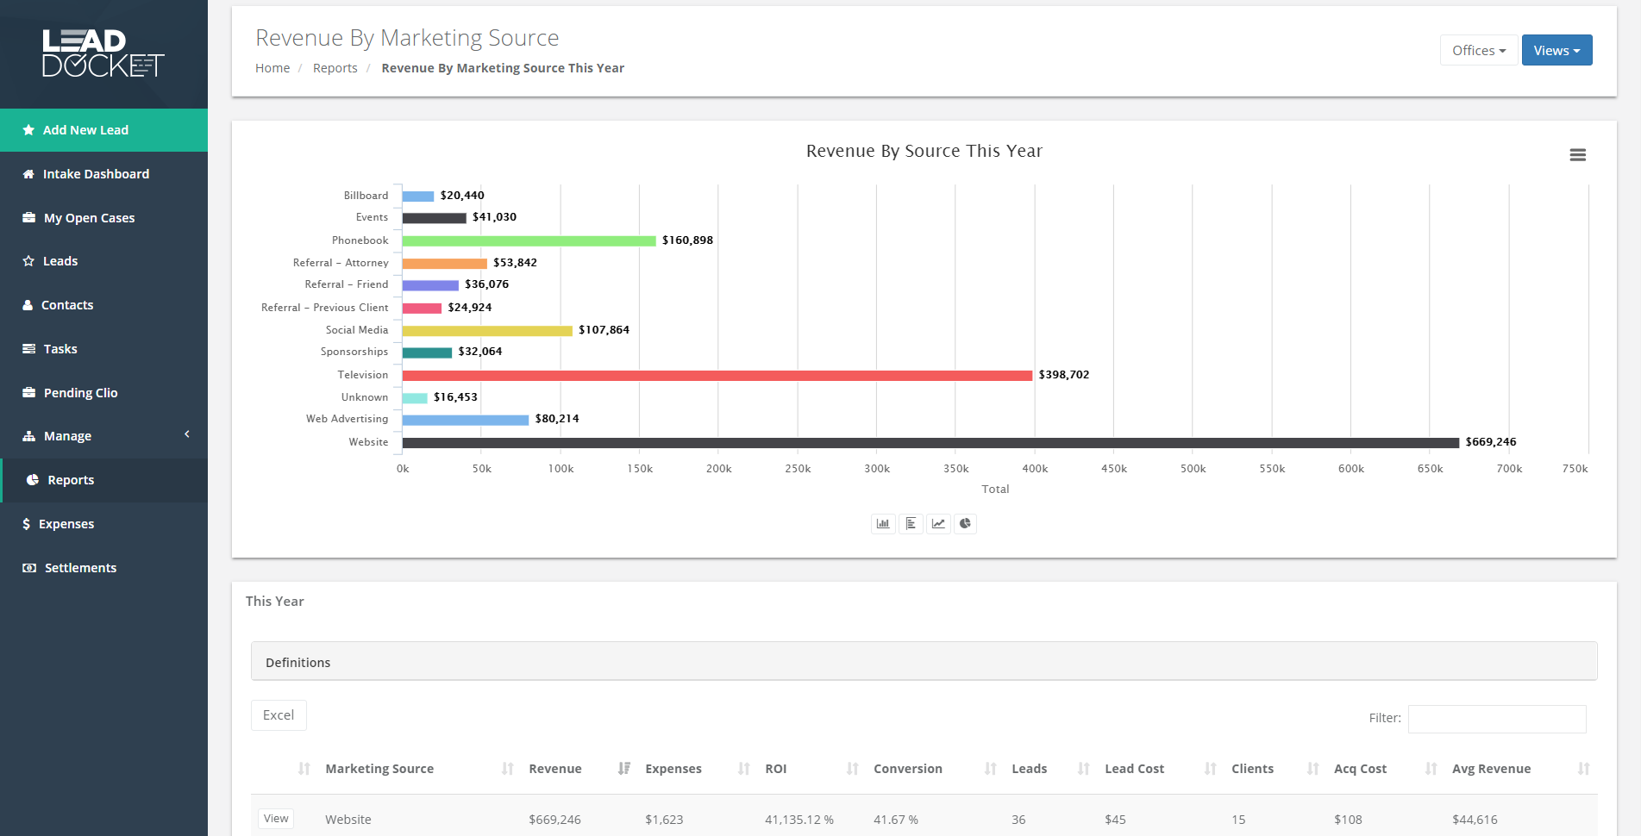Collapse the Manage section chevron
The height and width of the screenshot is (836, 1641).
pyautogui.click(x=186, y=434)
